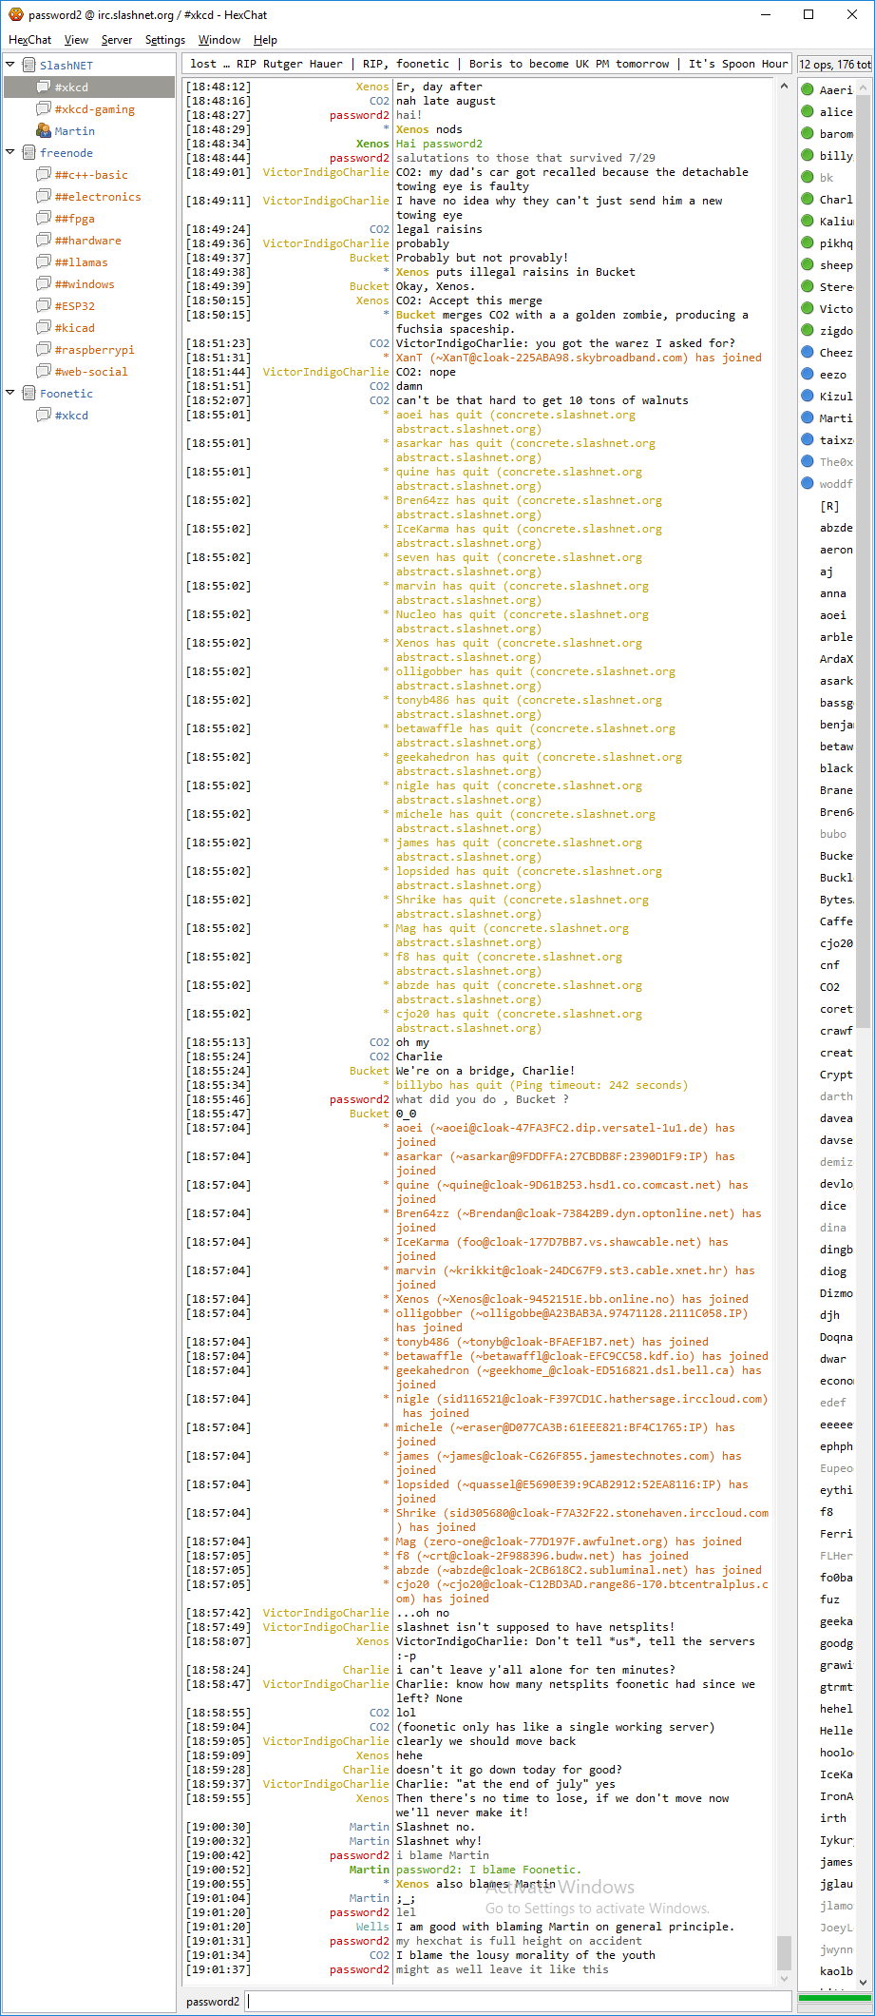This screenshot has width=875, height=2016.
Task: Click the ##windows channel icon
Action: tap(44, 283)
